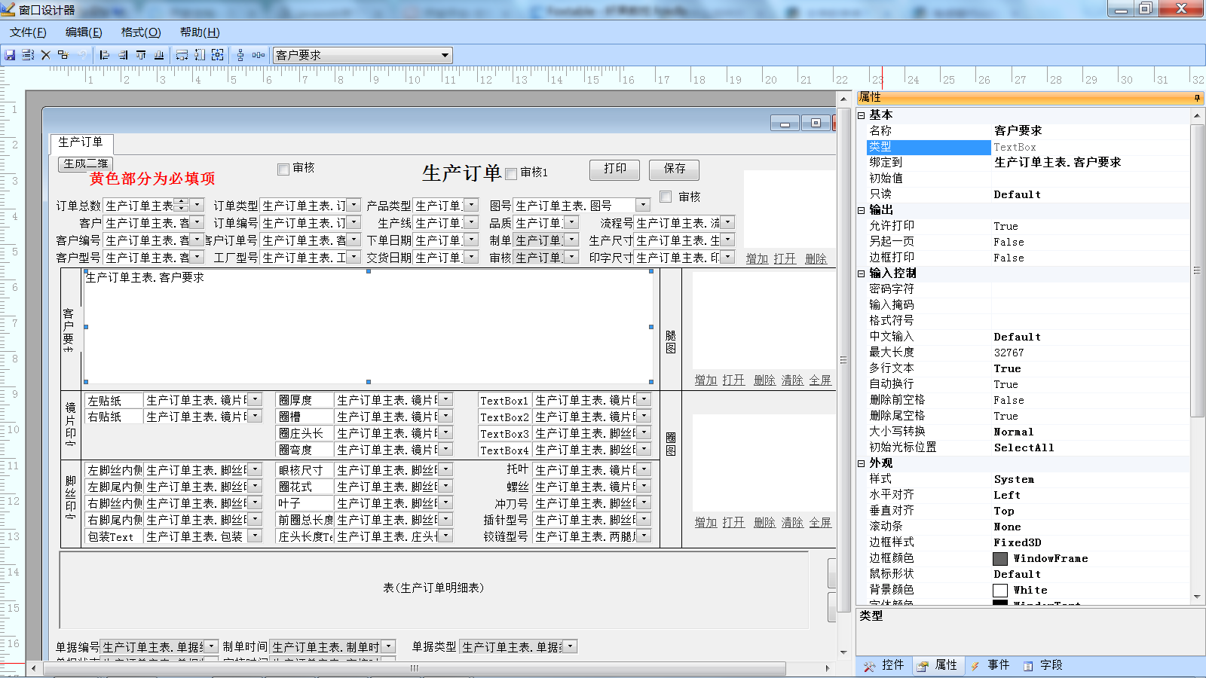
Task: Click the align-bottom toolbar icon
Action: pyautogui.click(x=159, y=55)
